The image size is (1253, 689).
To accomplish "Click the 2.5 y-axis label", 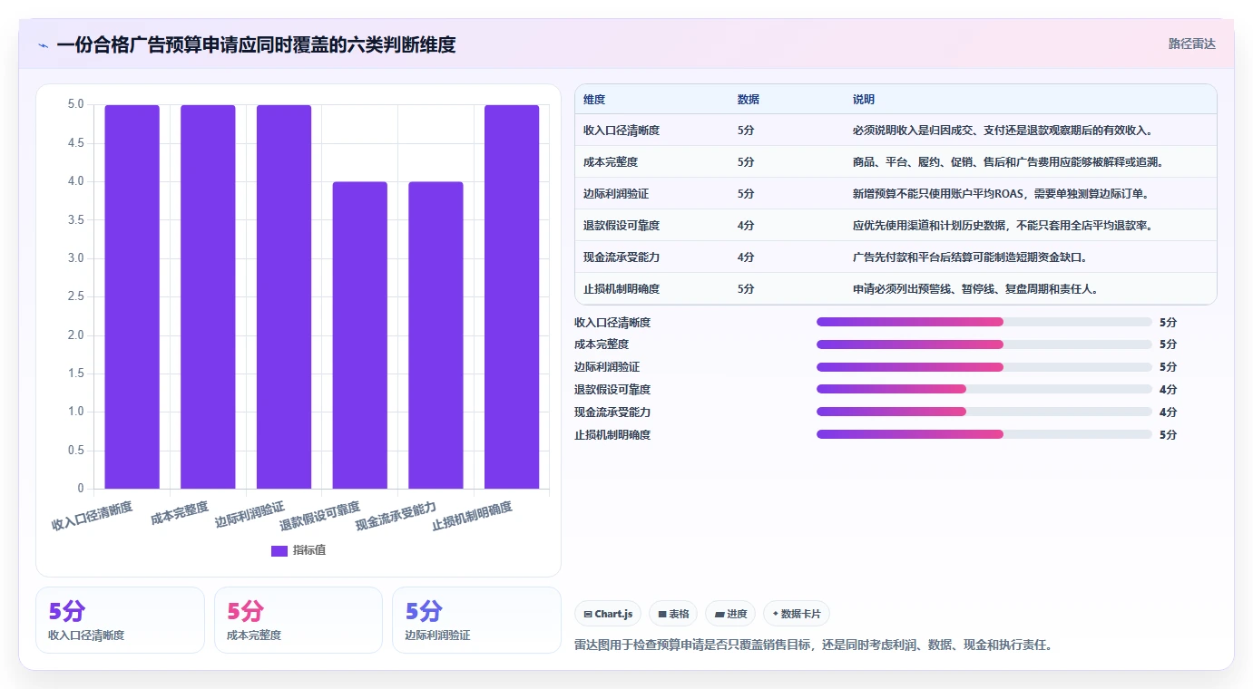I will pos(75,297).
